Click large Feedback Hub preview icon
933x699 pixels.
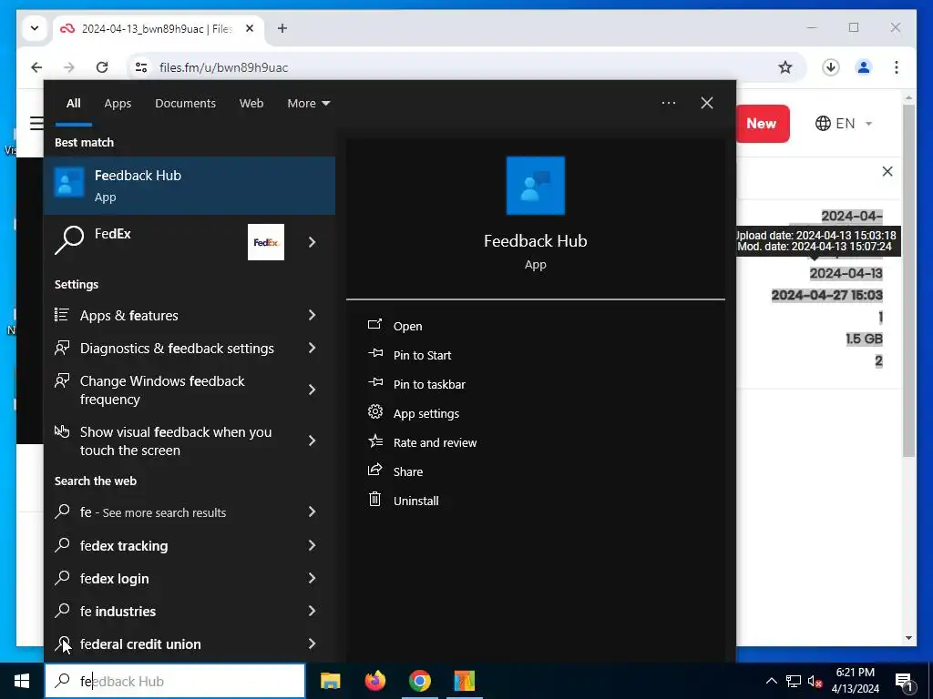535,186
